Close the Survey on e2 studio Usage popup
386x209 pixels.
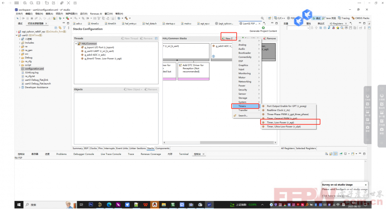366,185
